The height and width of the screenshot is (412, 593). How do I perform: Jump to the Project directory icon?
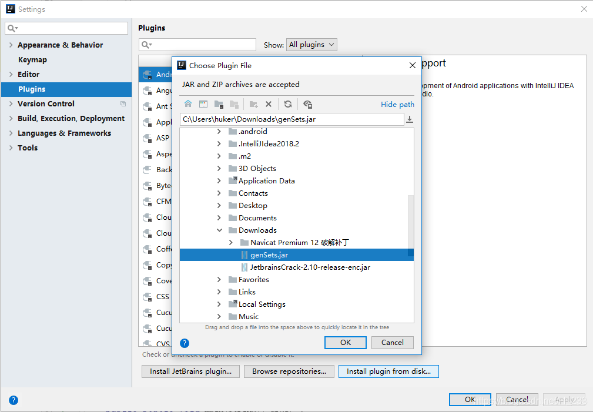click(x=219, y=104)
